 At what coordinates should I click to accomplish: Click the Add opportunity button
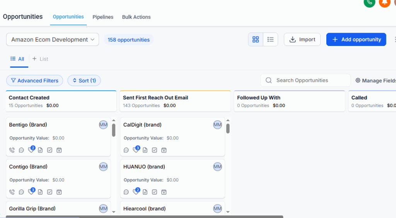pos(356,39)
